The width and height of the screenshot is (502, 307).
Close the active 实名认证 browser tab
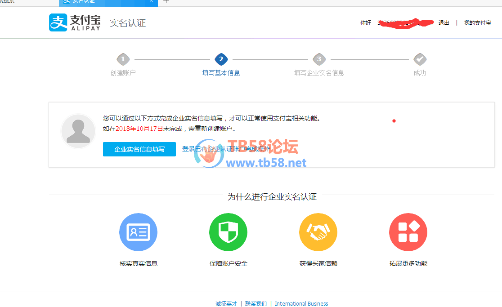152,2
